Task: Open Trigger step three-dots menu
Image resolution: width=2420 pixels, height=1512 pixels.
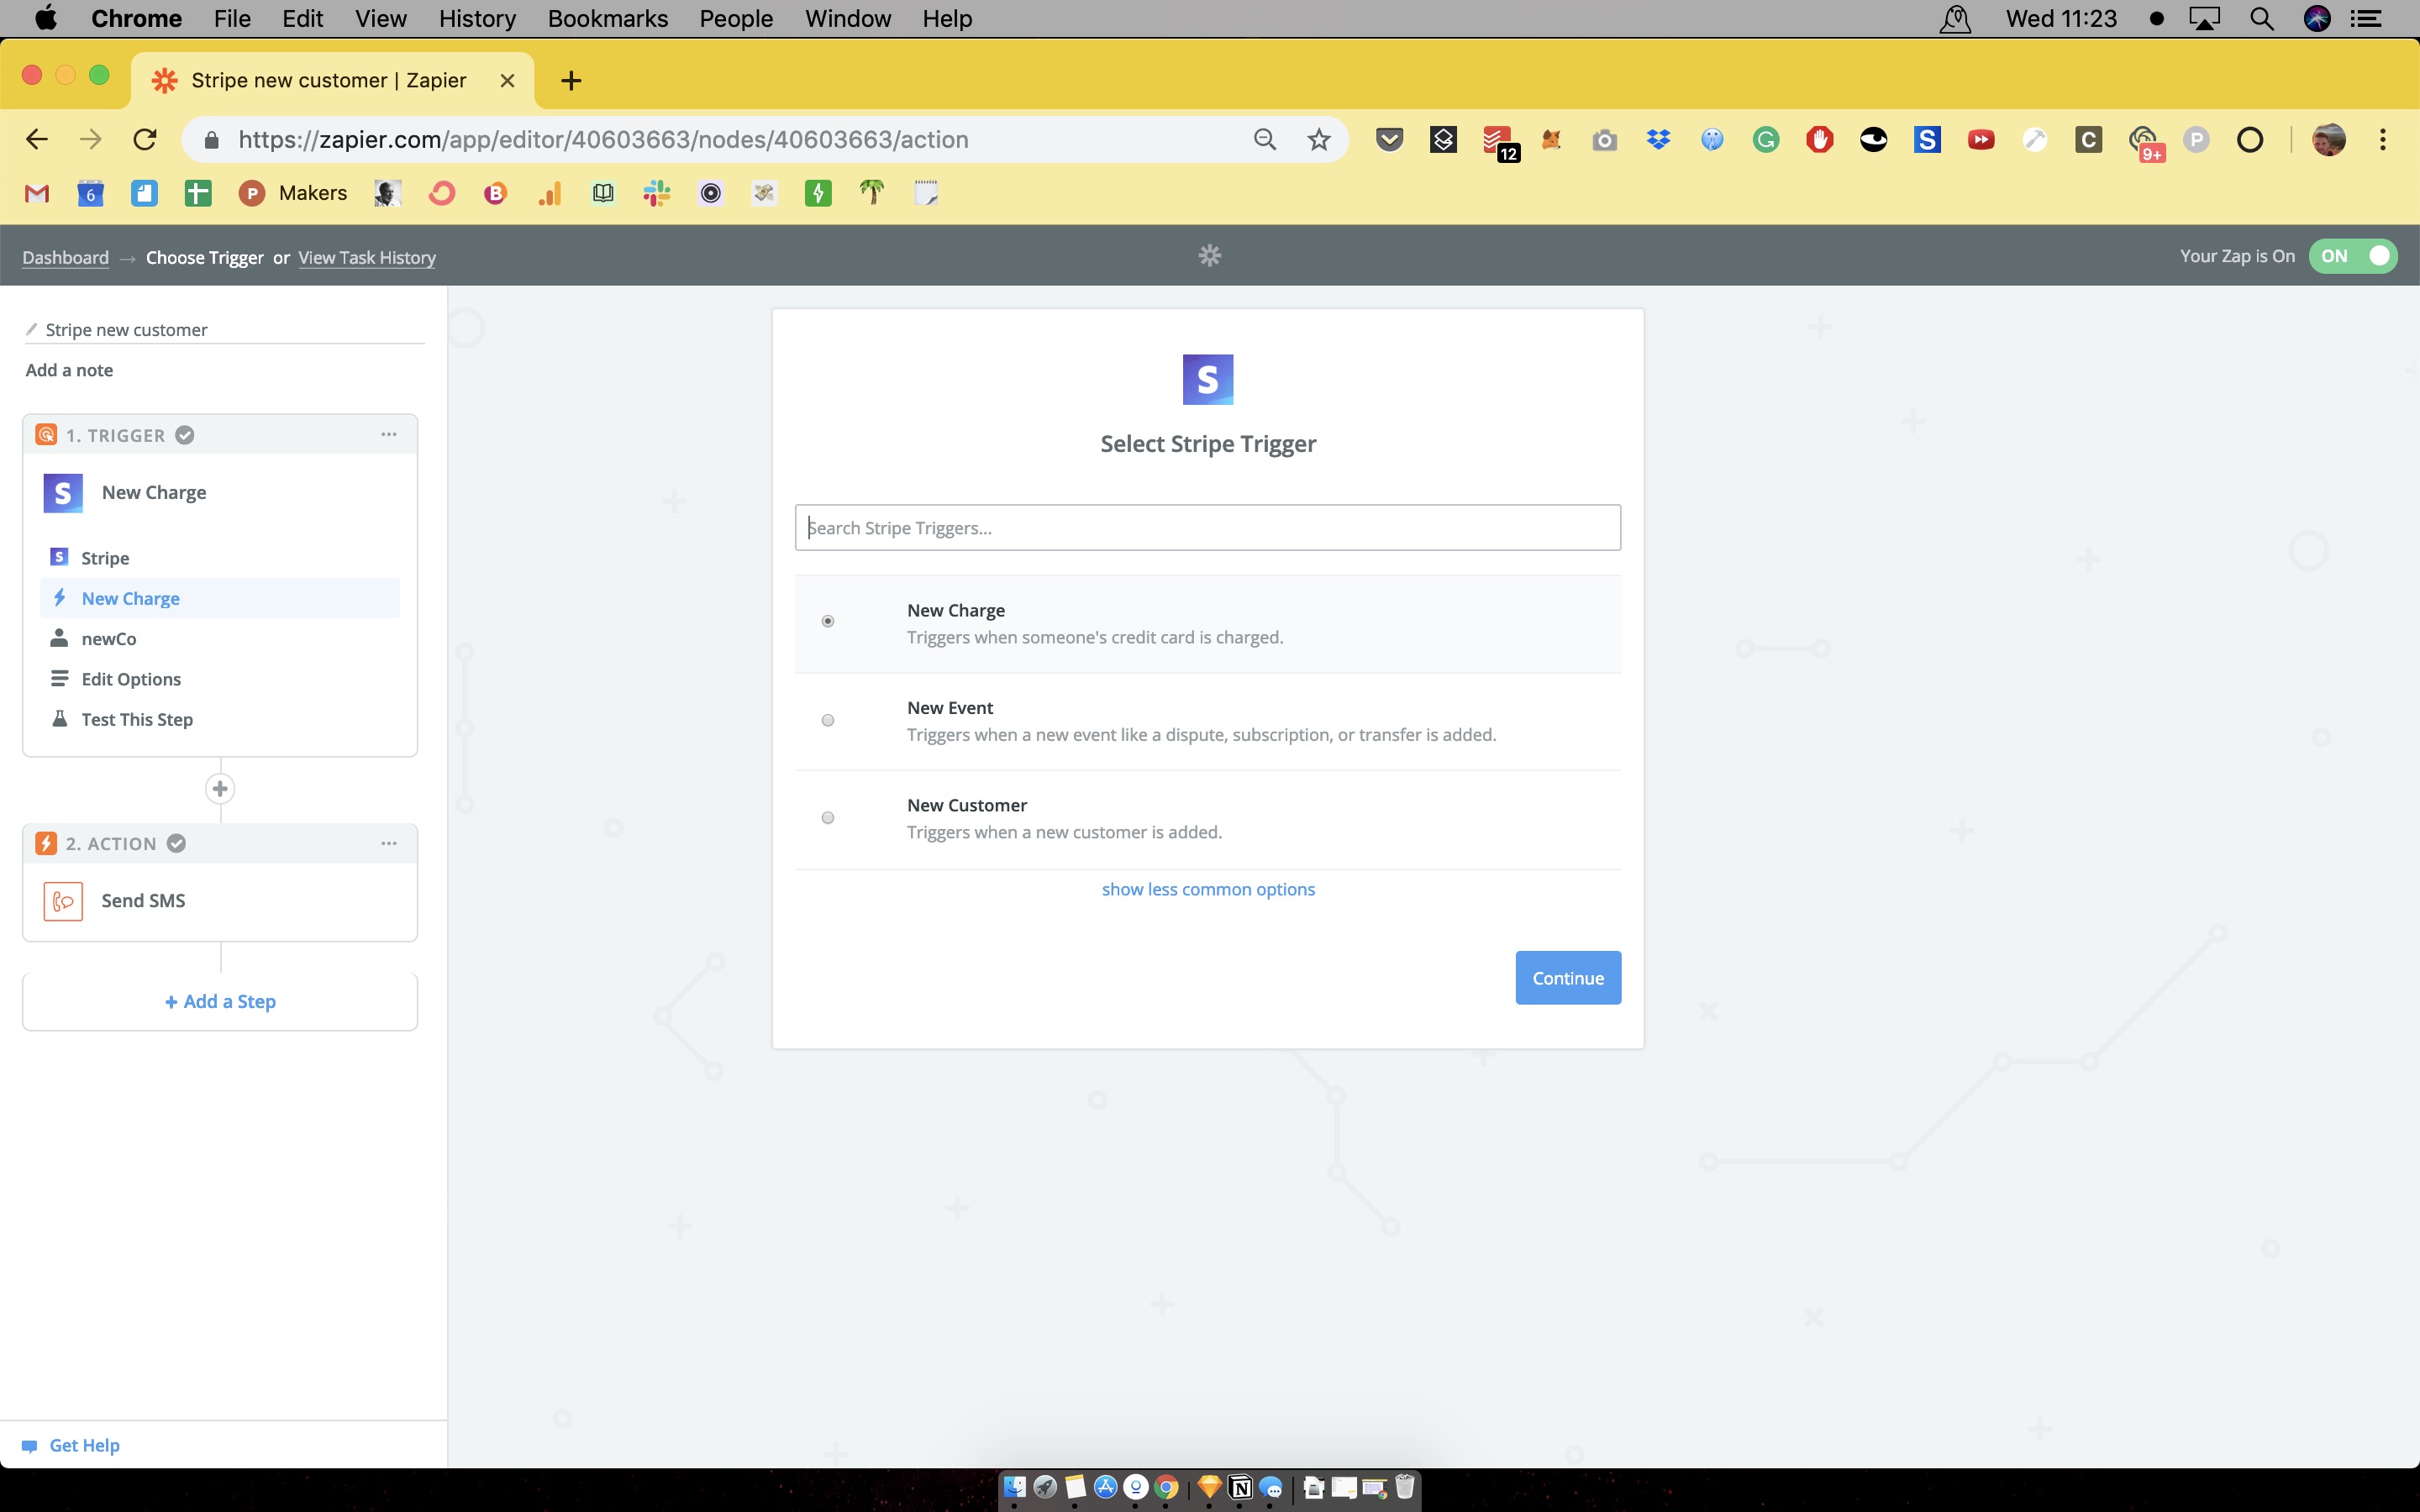Action: click(389, 435)
